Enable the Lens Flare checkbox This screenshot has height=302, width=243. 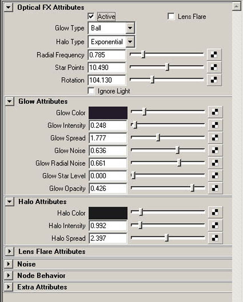[x=171, y=16]
